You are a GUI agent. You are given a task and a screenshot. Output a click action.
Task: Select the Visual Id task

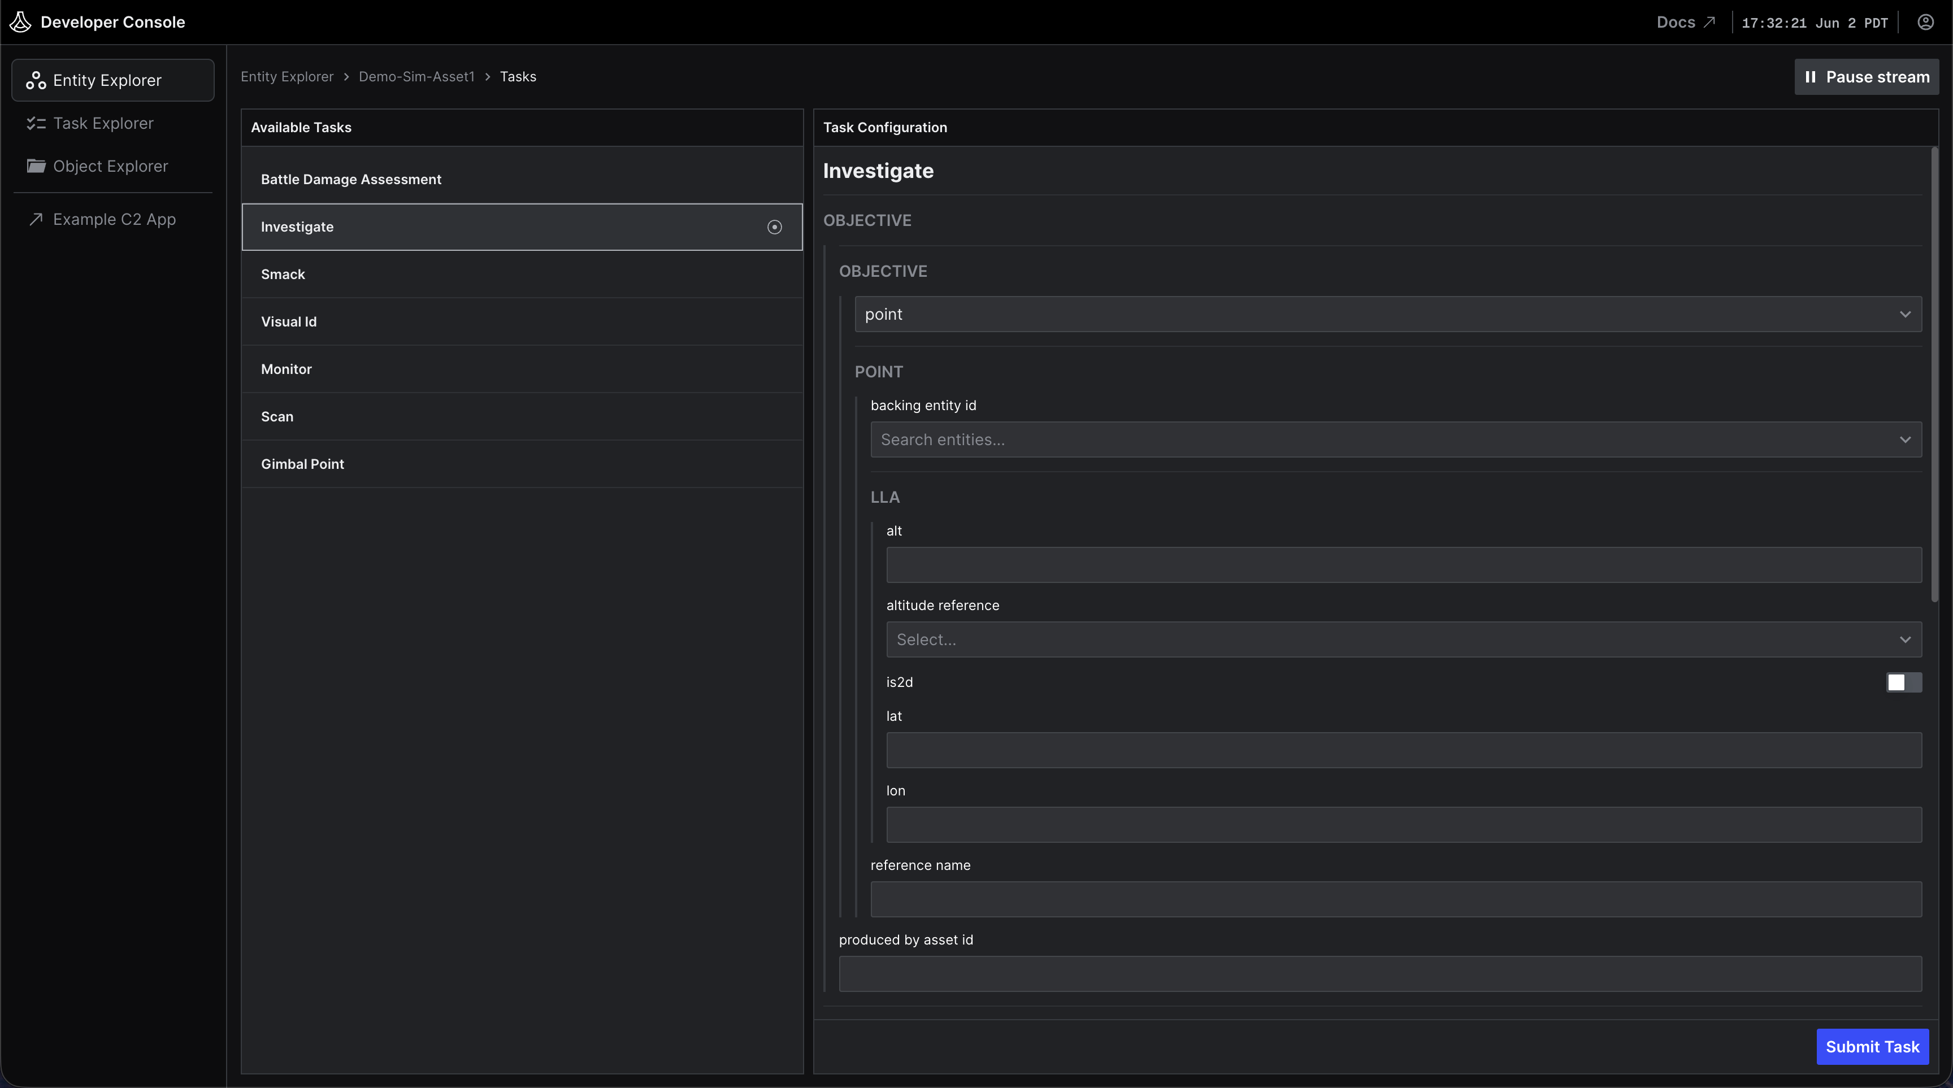(522, 322)
